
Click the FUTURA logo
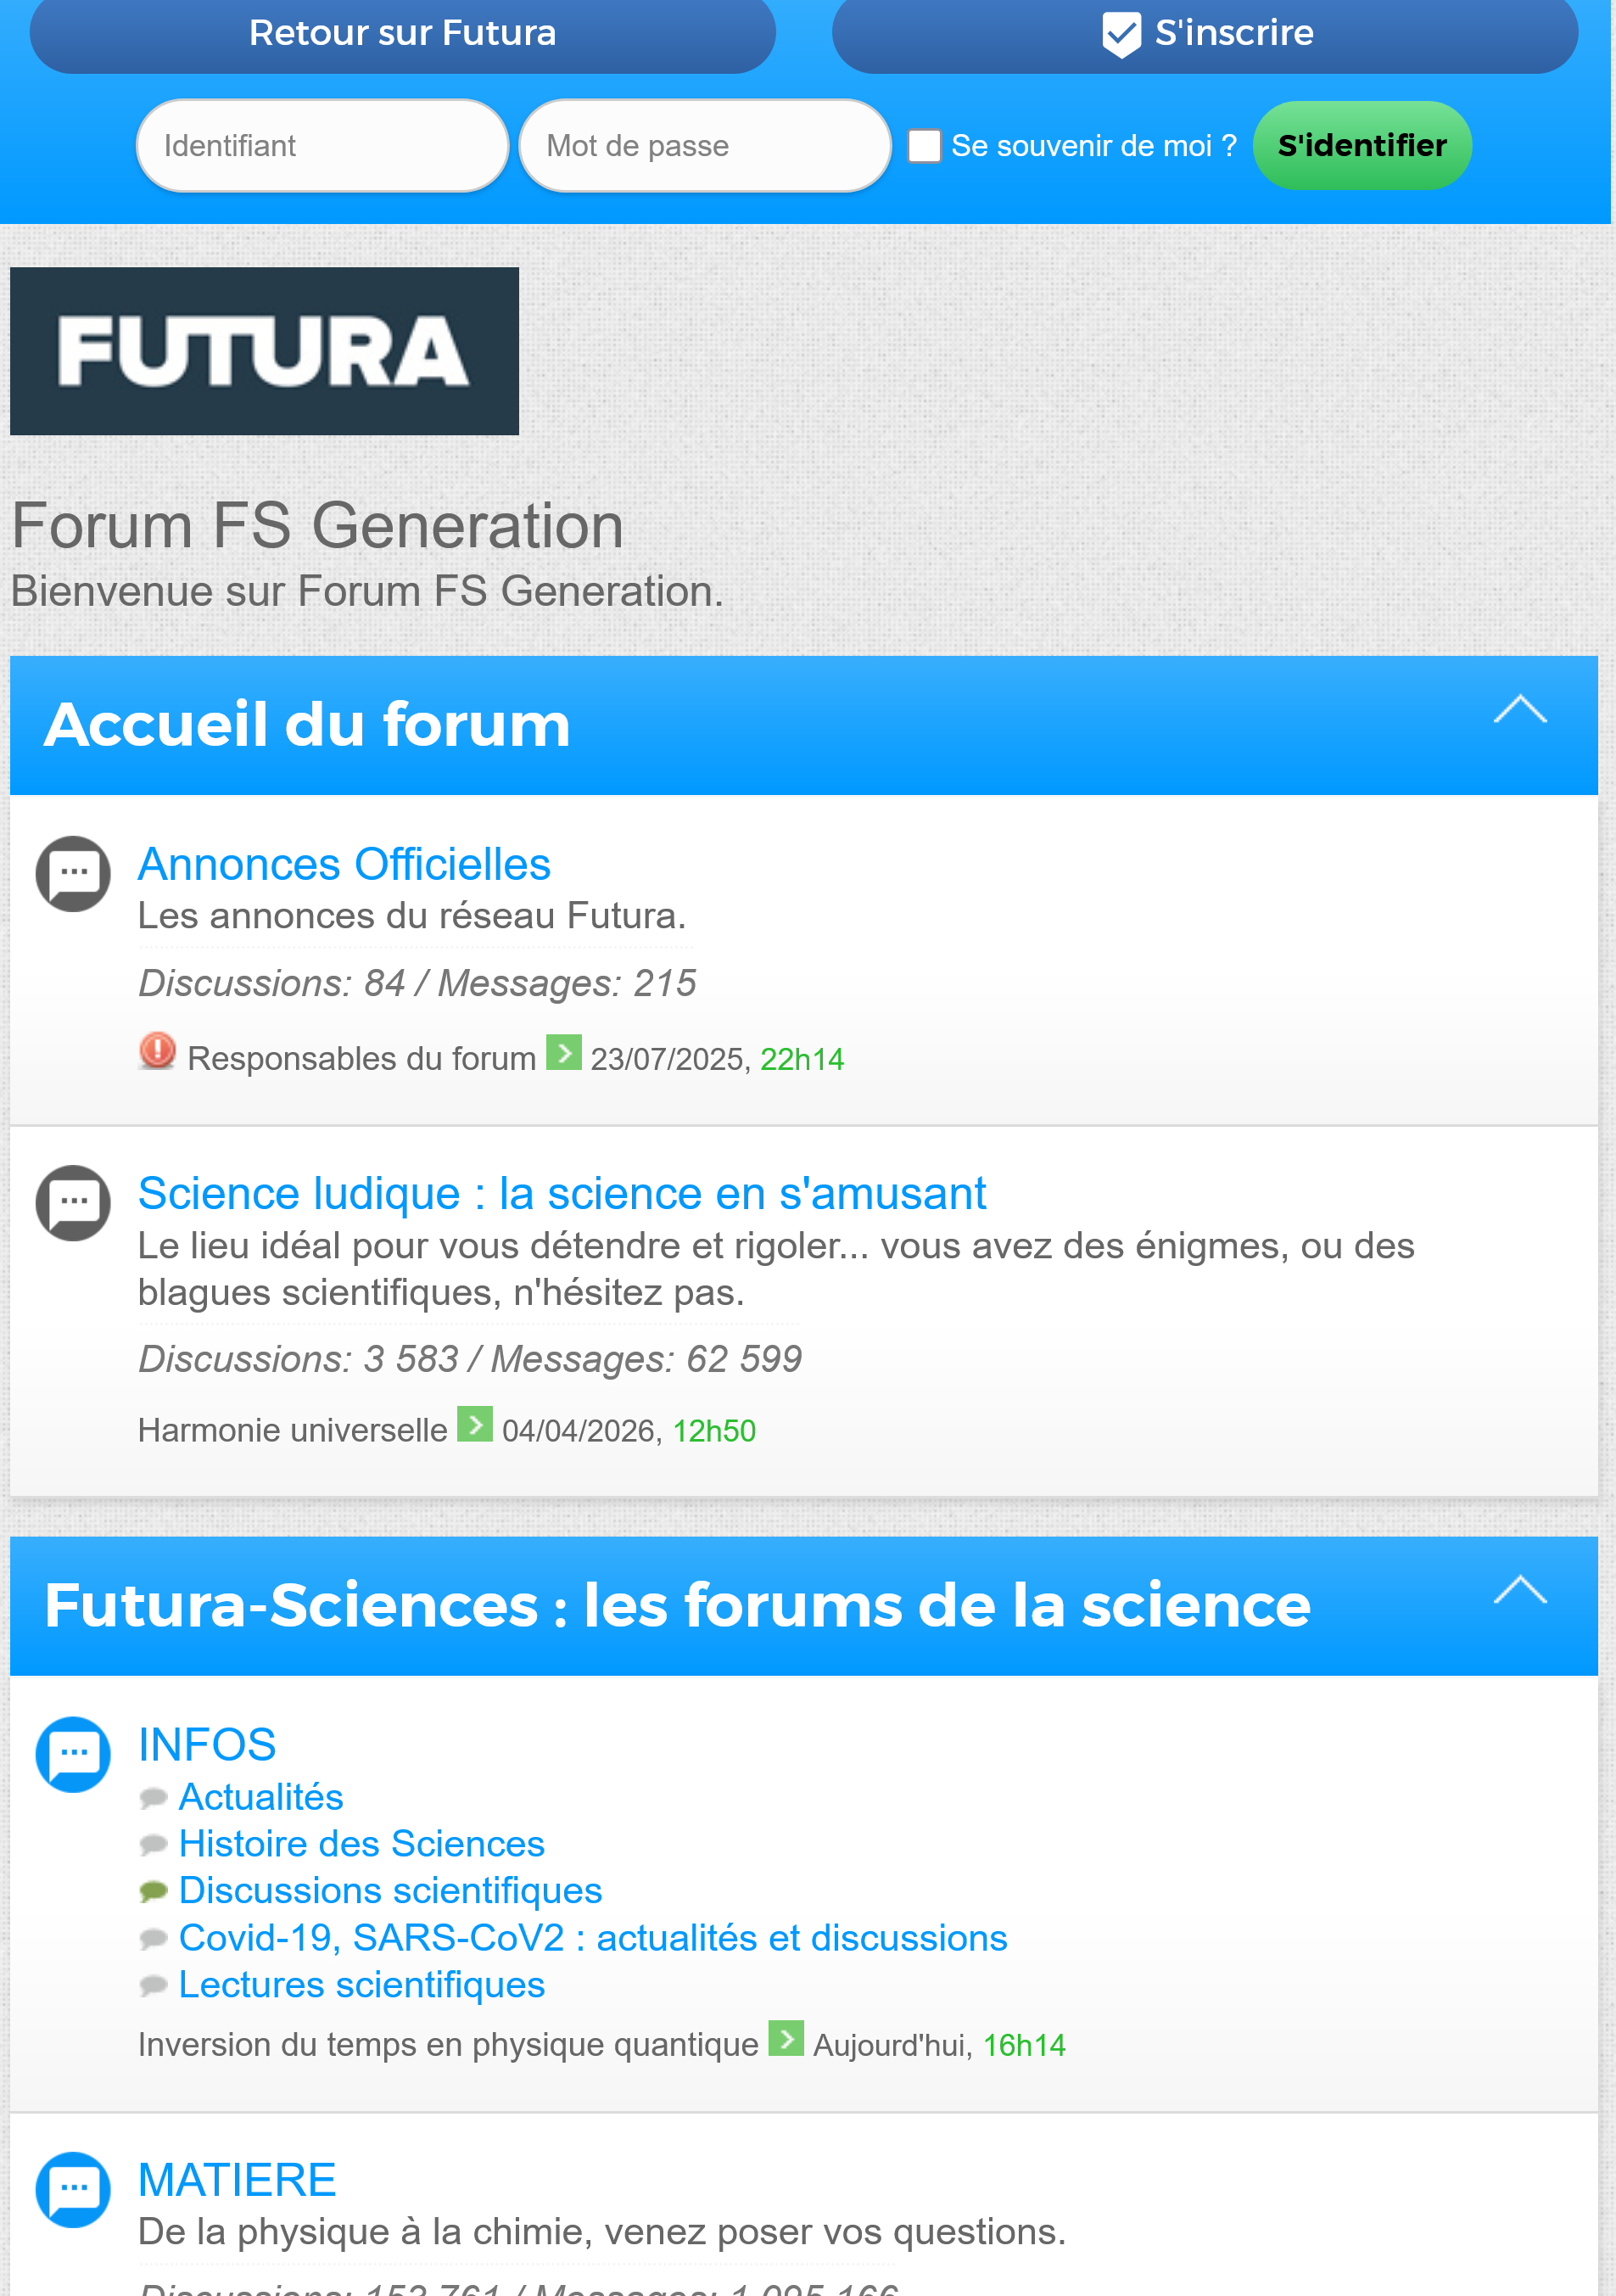pos(264,351)
